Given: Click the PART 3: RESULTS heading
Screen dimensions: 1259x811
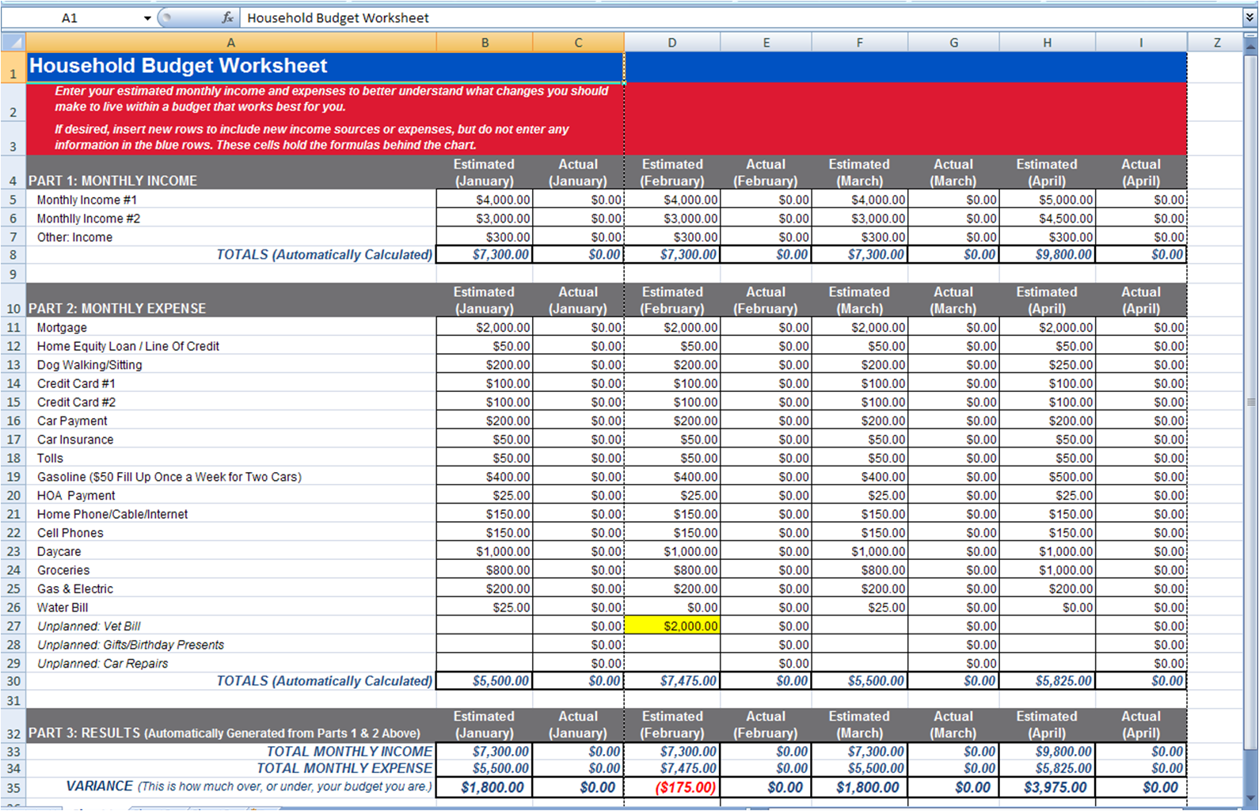Looking at the screenshot, I should click(224, 733).
